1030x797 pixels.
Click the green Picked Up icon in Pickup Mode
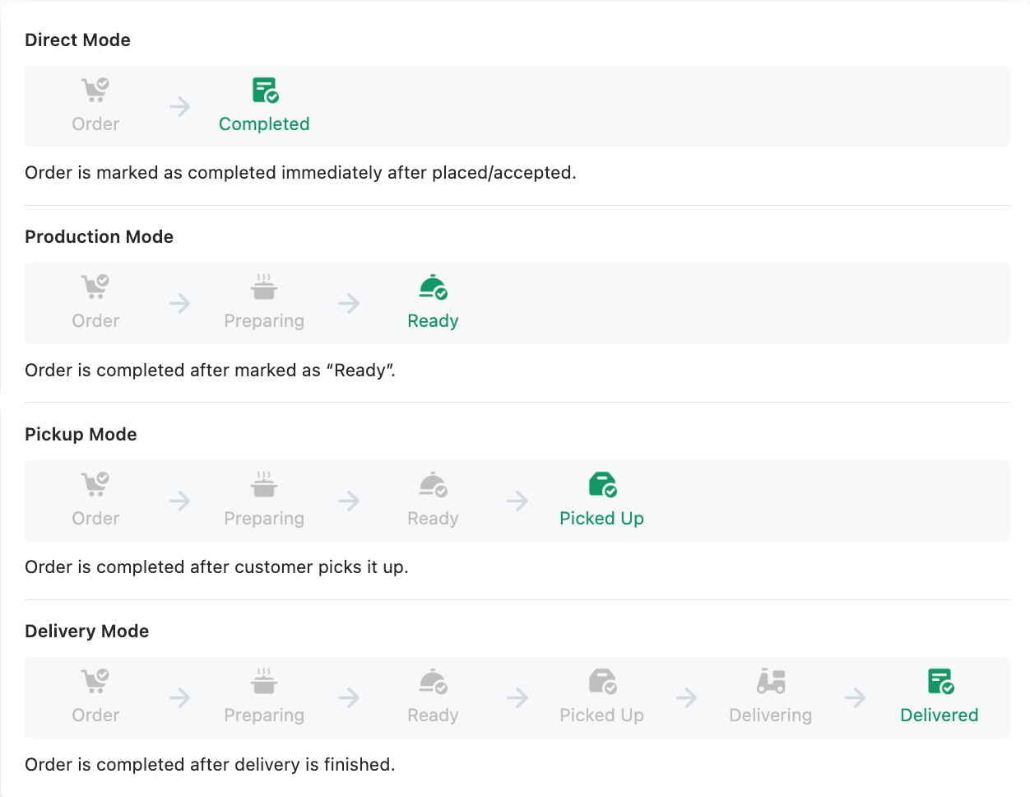click(x=602, y=484)
